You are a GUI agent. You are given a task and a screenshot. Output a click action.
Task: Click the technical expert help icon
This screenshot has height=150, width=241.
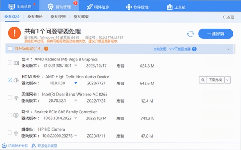[4, 146]
